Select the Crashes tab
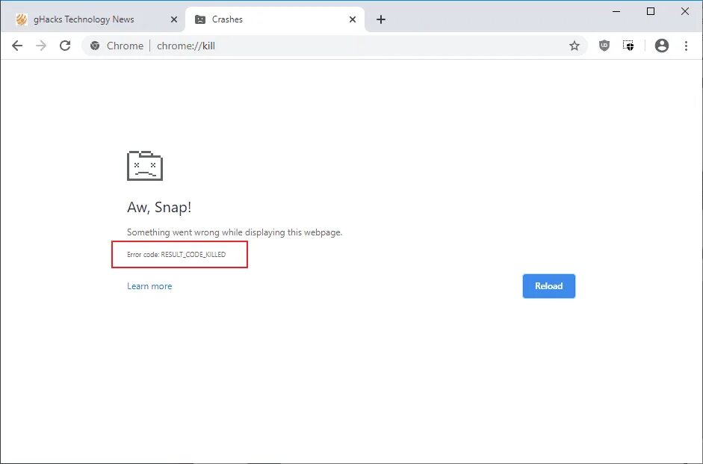This screenshot has height=464, width=703. [275, 19]
